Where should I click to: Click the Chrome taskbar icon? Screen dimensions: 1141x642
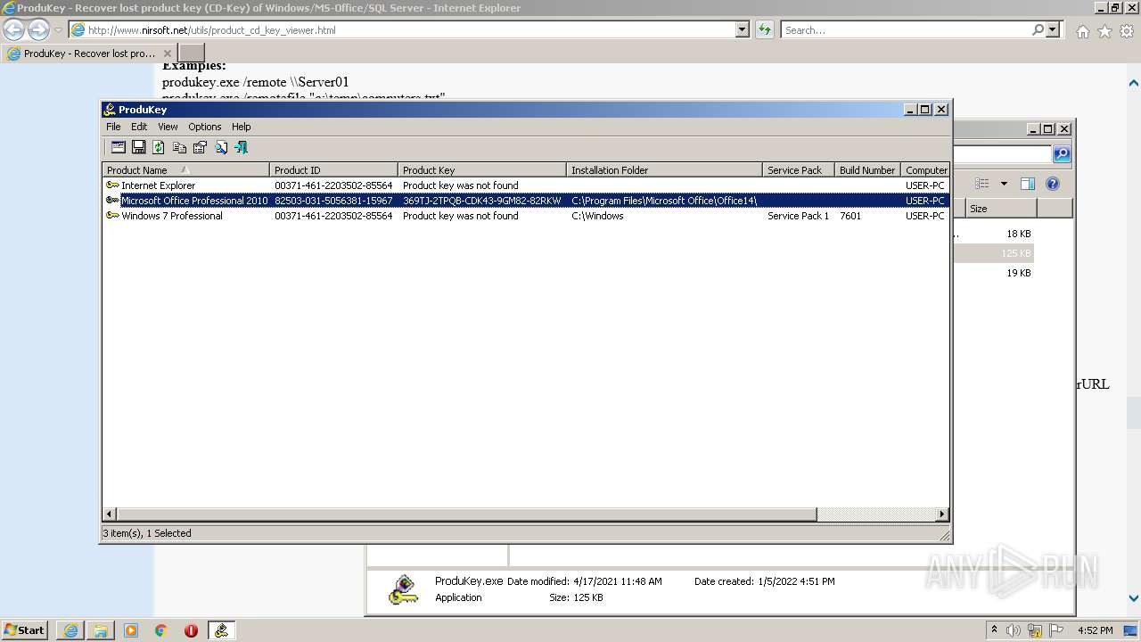pyautogui.click(x=161, y=630)
